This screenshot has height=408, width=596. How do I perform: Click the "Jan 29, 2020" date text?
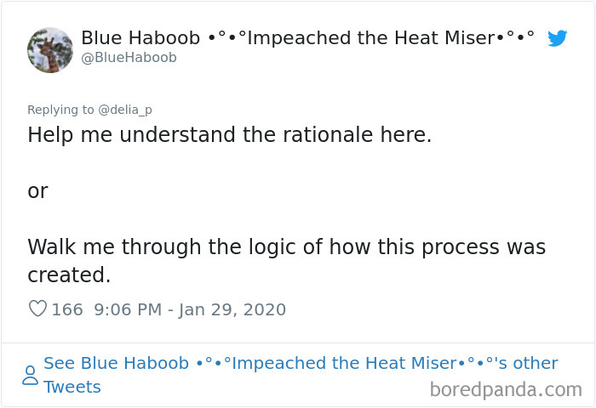click(232, 309)
